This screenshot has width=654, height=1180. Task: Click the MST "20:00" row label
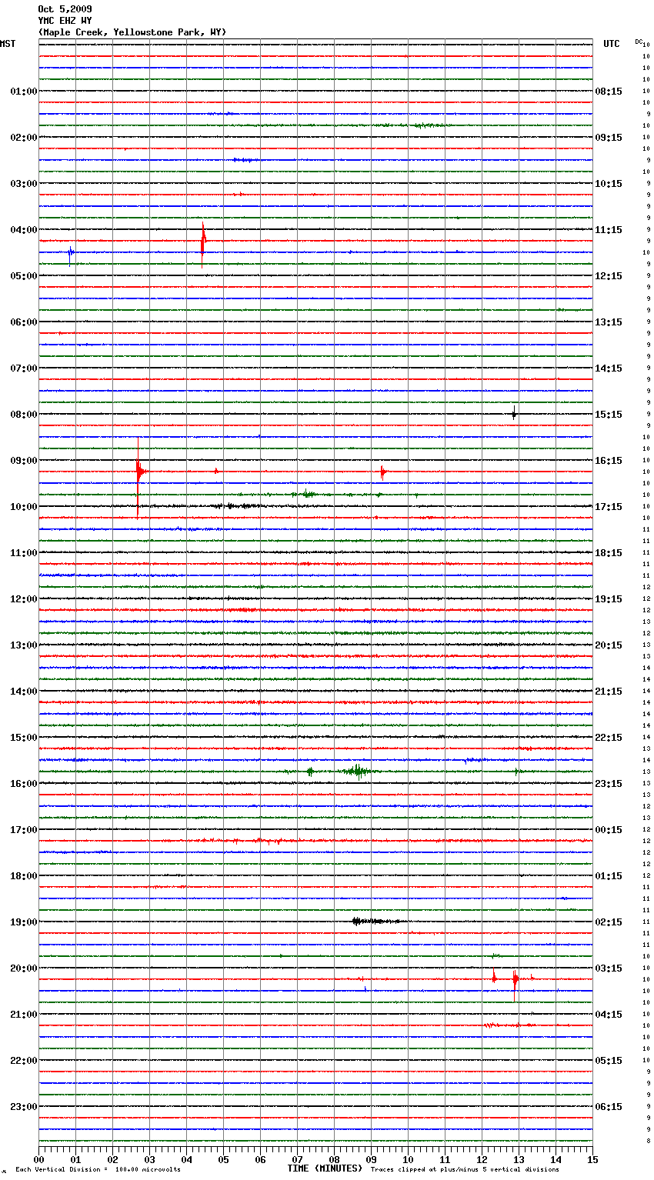[x=24, y=968]
